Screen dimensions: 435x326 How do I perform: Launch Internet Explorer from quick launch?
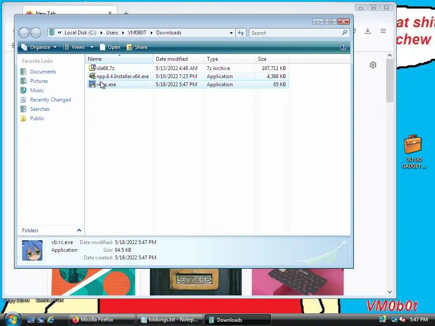pyautogui.click(x=51, y=320)
